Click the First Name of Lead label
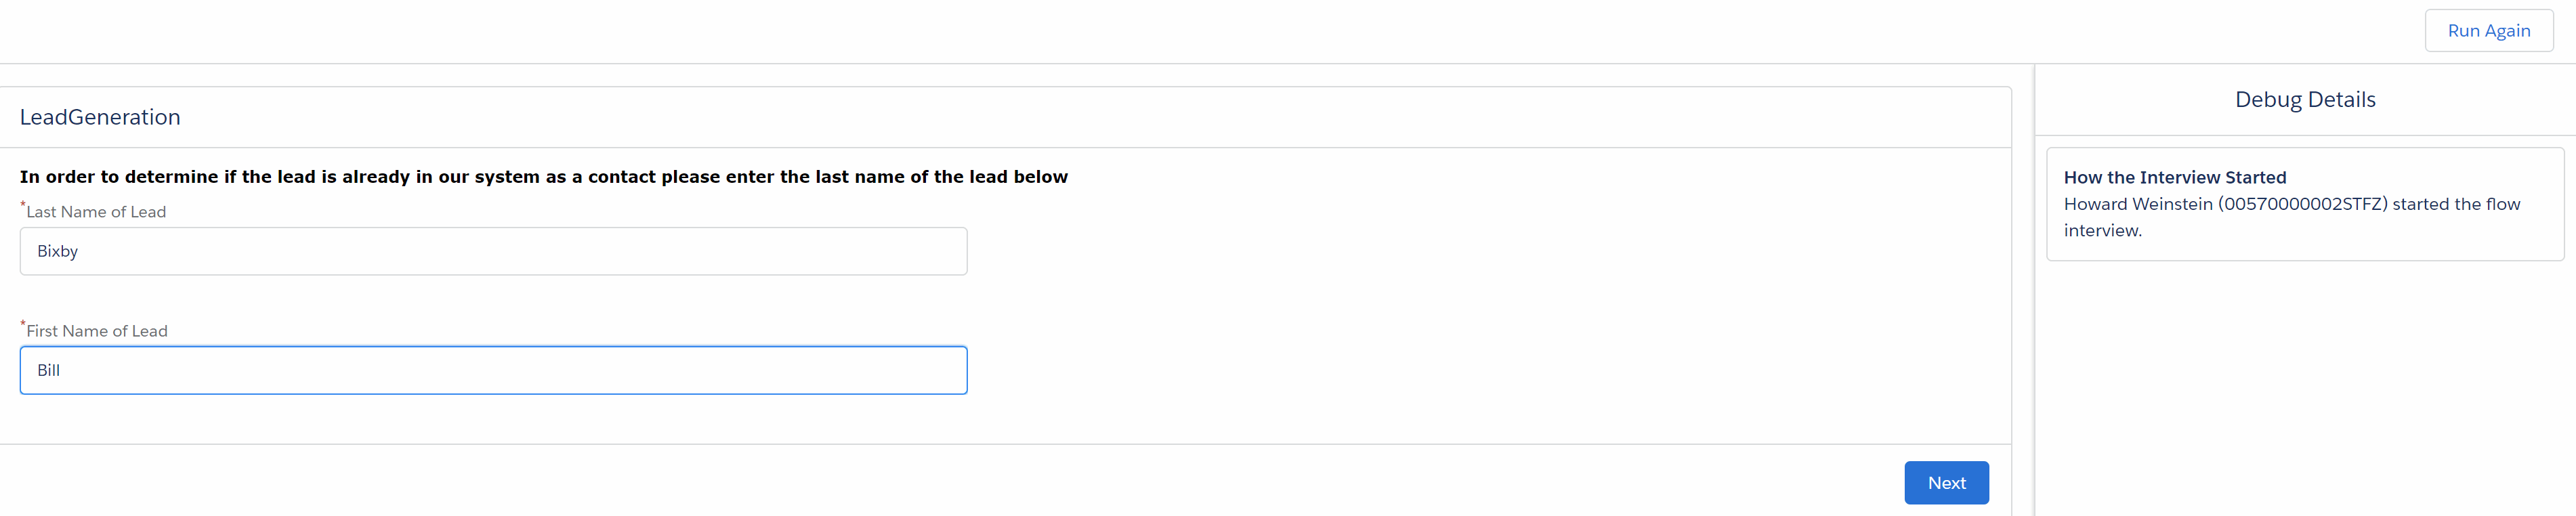 coord(97,331)
